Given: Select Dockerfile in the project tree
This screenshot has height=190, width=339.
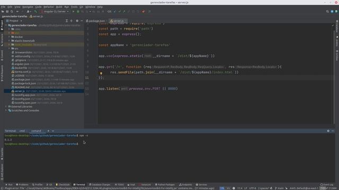Looking at the screenshot, I should [44, 68].
